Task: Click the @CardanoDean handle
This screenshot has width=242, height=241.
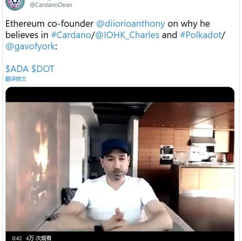Action: [x=51, y=5]
